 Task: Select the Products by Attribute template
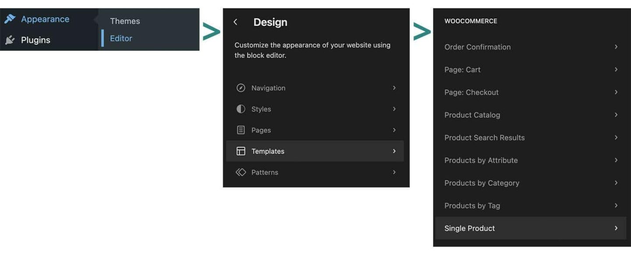coord(481,160)
